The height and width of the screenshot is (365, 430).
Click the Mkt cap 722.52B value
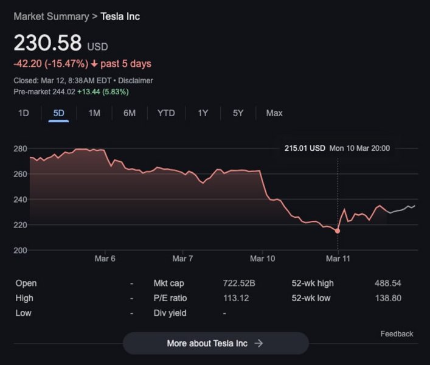click(x=239, y=283)
